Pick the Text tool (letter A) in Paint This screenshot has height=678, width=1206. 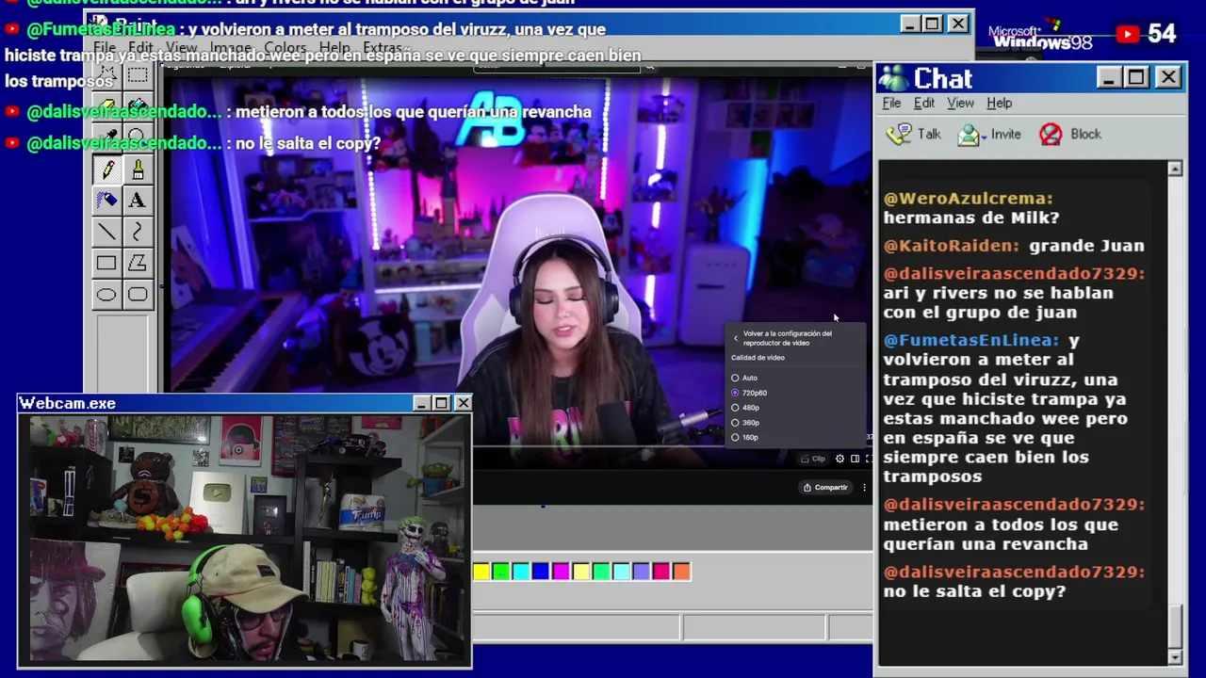(x=138, y=200)
